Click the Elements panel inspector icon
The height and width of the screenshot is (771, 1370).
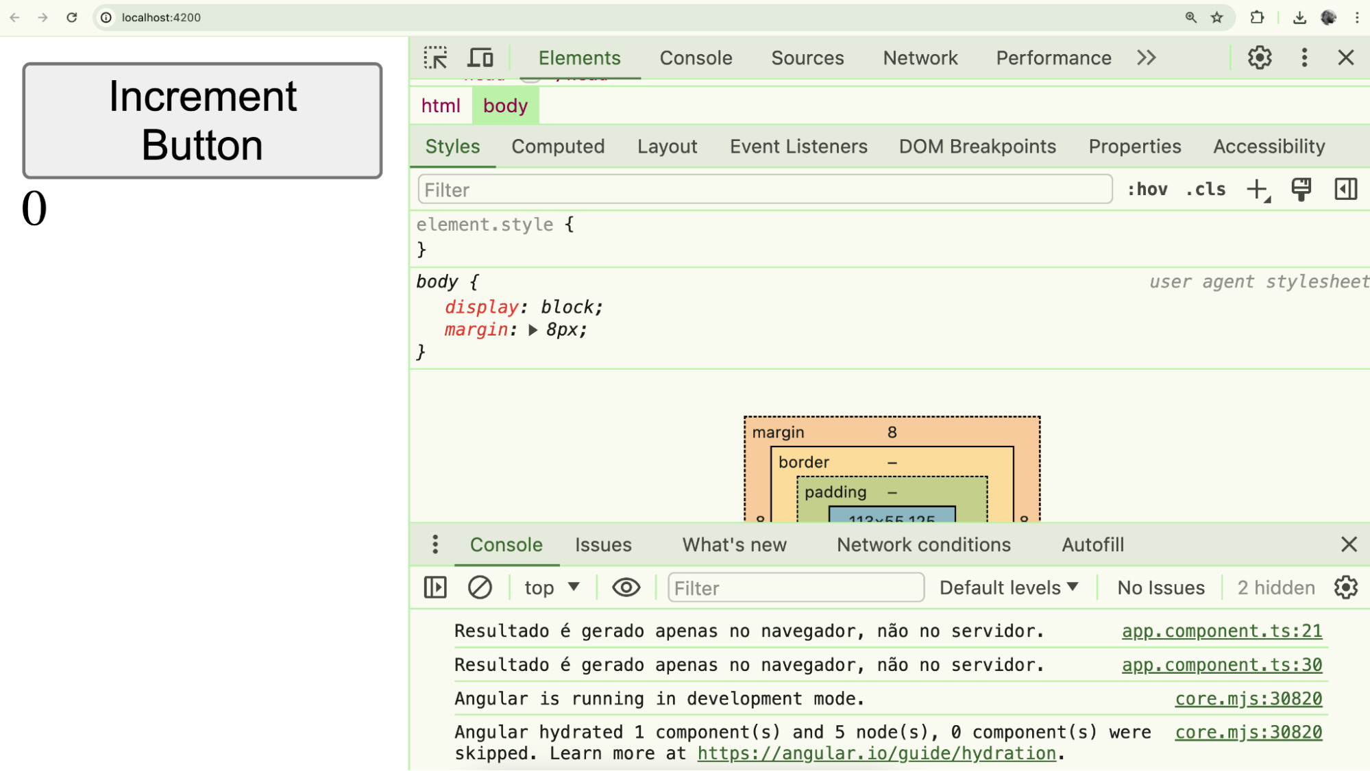435,58
